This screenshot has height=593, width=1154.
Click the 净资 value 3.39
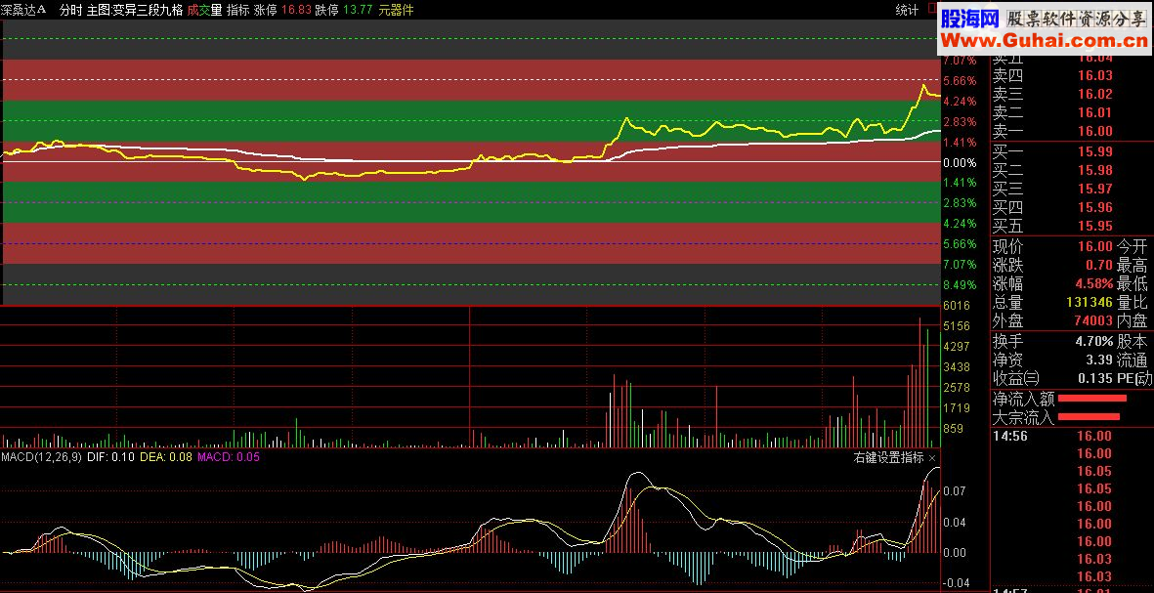coord(1098,360)
